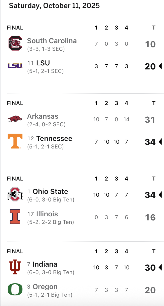Click LSU's final score of 20

[x=150, y=66]
